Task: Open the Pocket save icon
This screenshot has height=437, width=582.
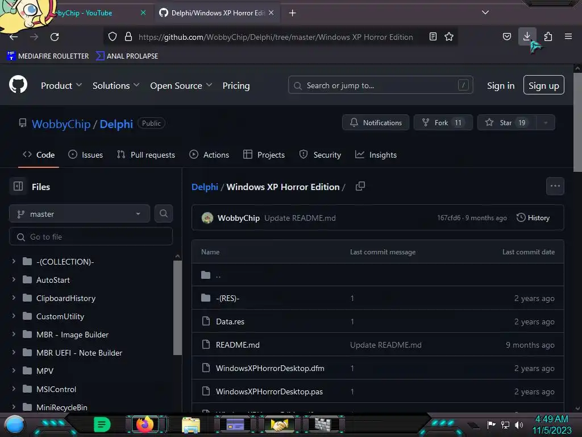Action: click(x=506, y=36)
